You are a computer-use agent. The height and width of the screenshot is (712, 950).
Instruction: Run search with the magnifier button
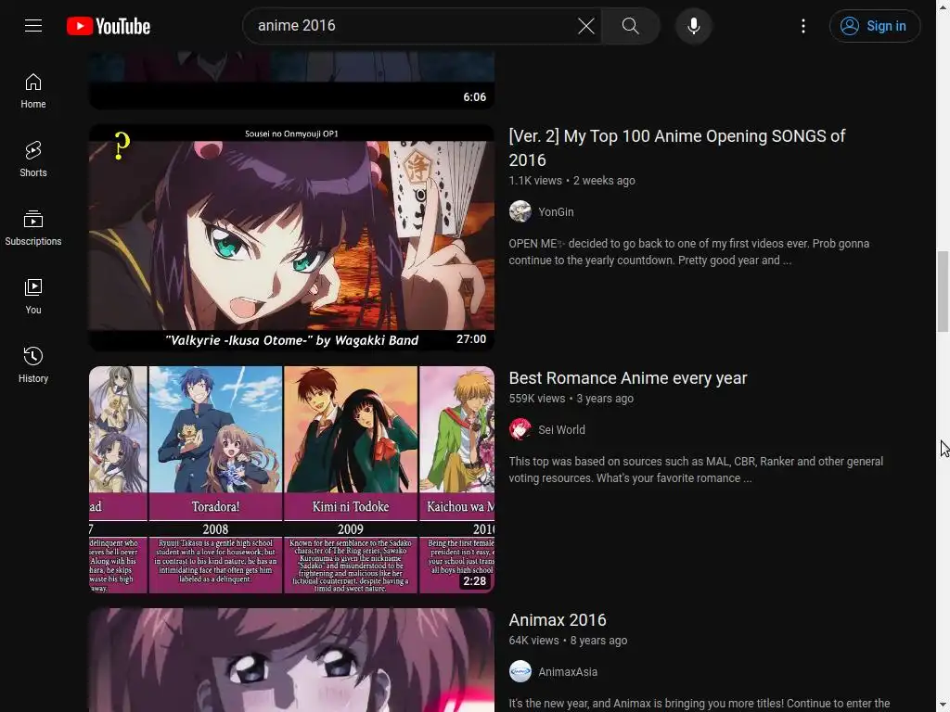[631, 26]
